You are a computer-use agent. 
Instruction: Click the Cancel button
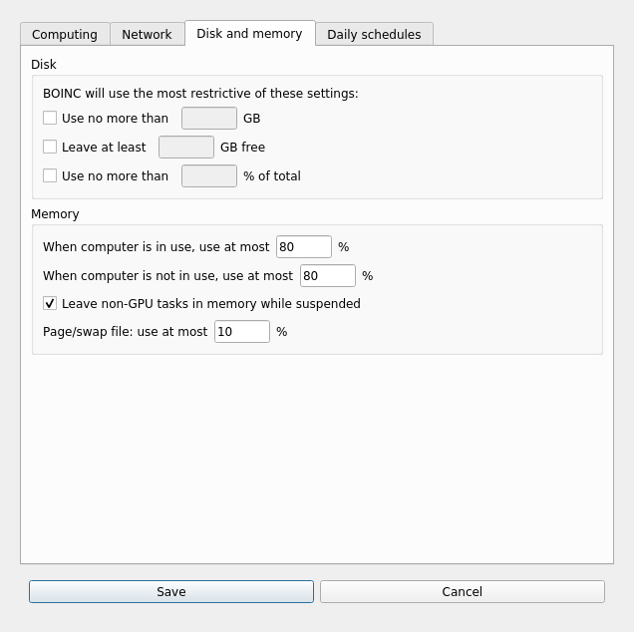tap(462, 591)
